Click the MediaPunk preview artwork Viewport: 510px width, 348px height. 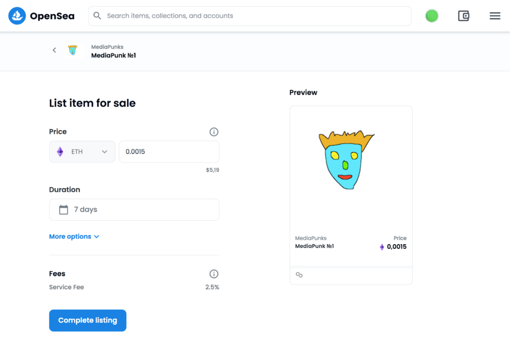(x=346, y=160)
